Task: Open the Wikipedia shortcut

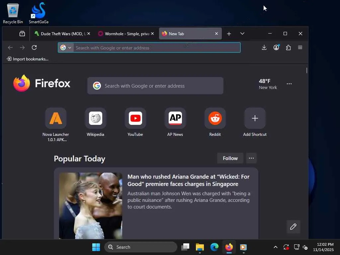Action: pyautogui.click(x=95, y=123)
